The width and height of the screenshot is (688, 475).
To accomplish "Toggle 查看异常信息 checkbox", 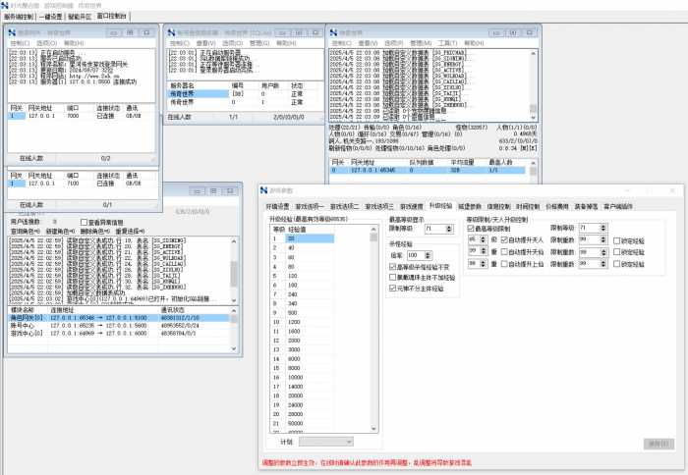I will click(85, 222).
